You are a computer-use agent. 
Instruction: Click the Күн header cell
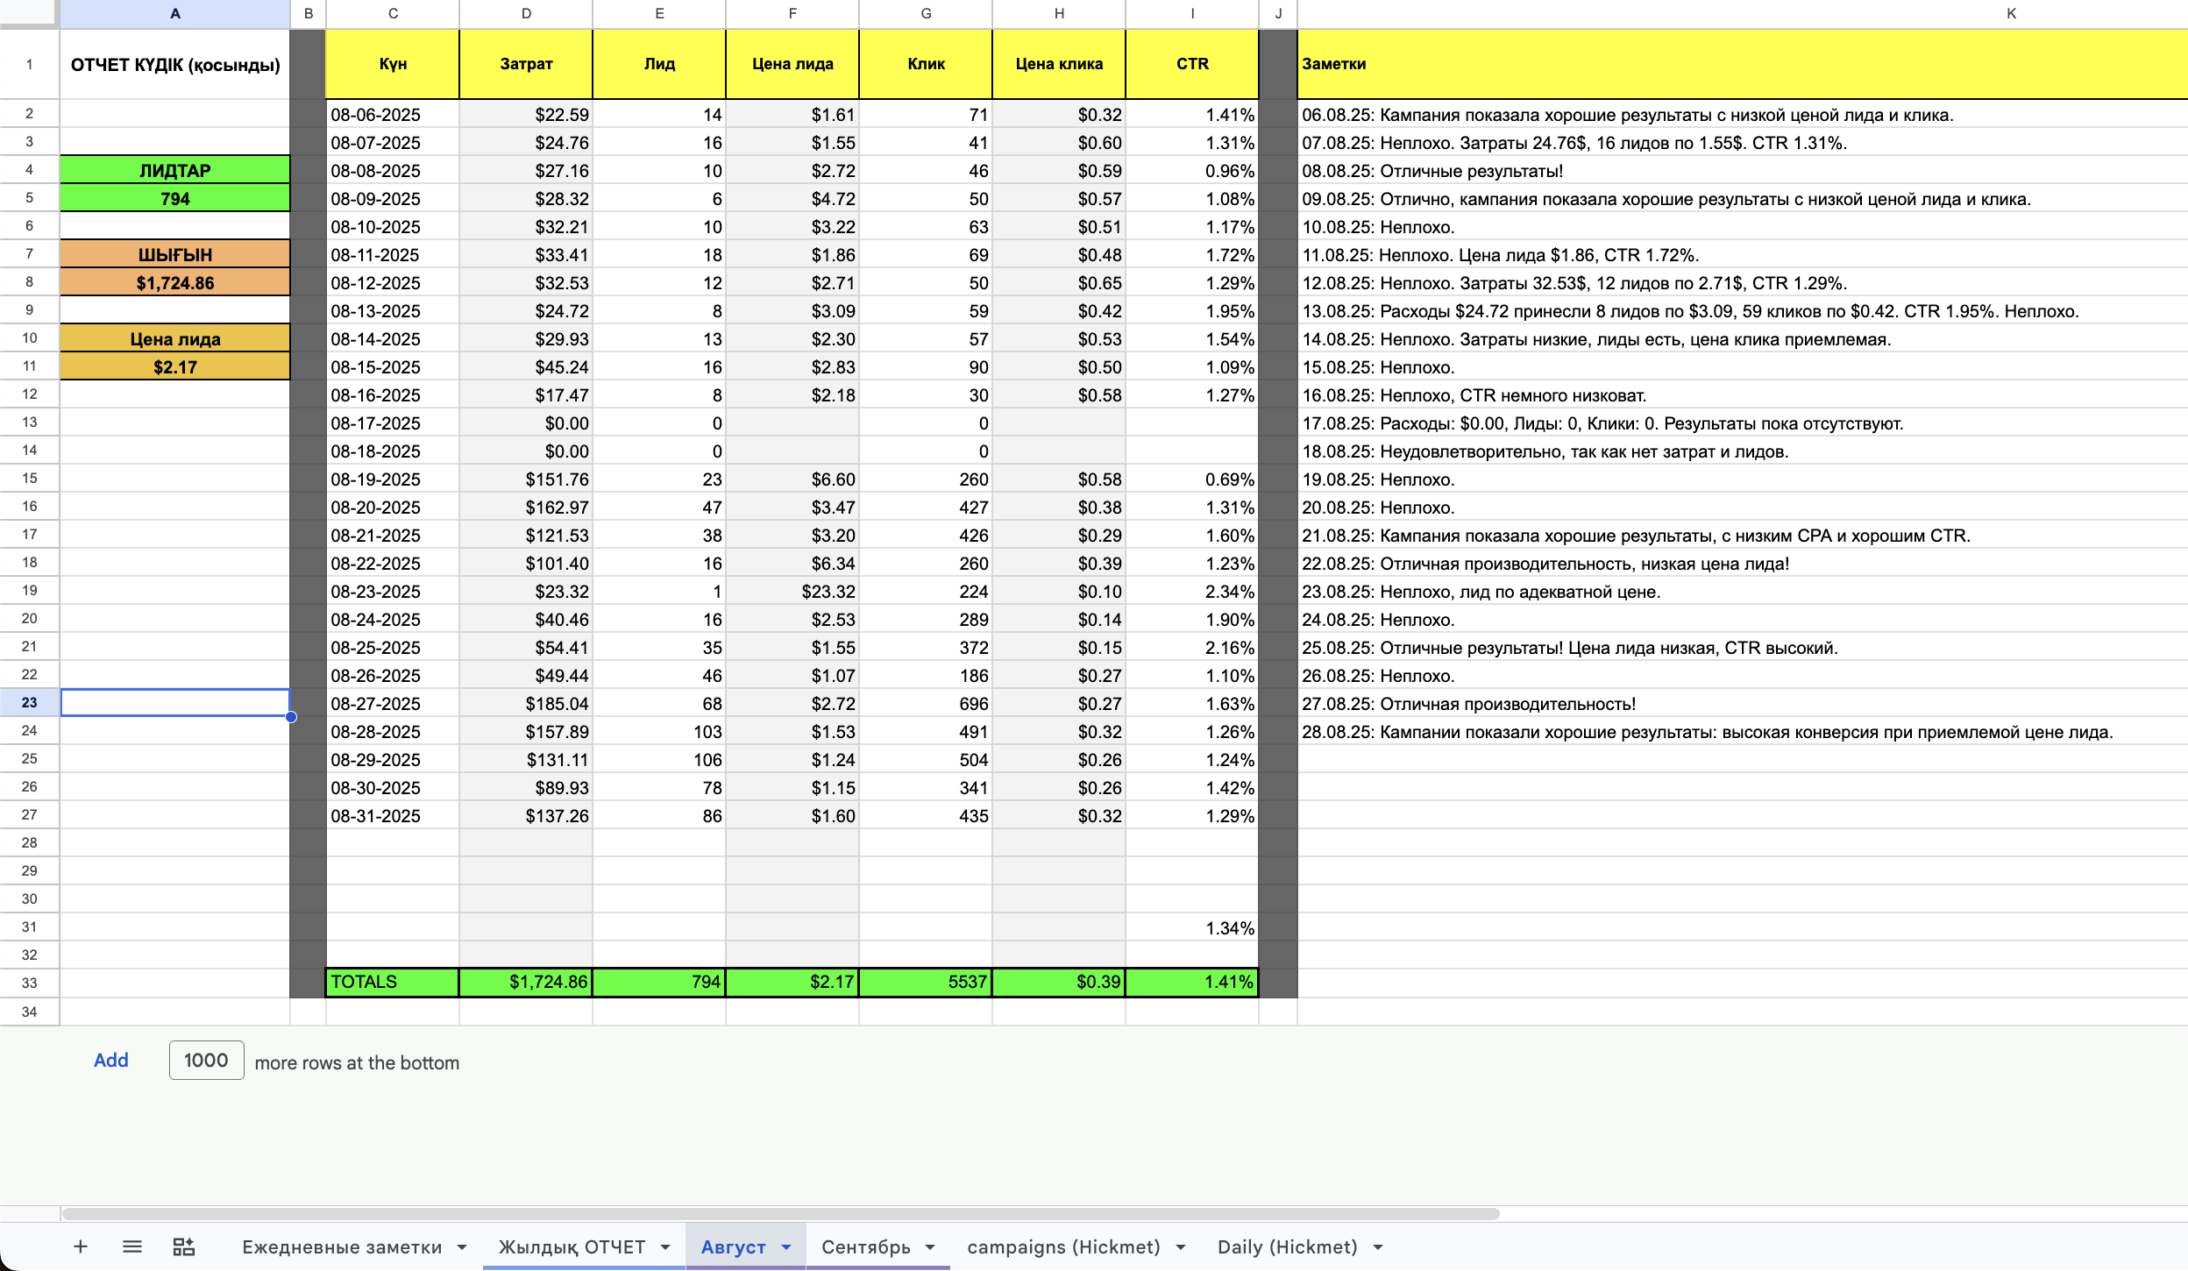[x=393, y=64]
